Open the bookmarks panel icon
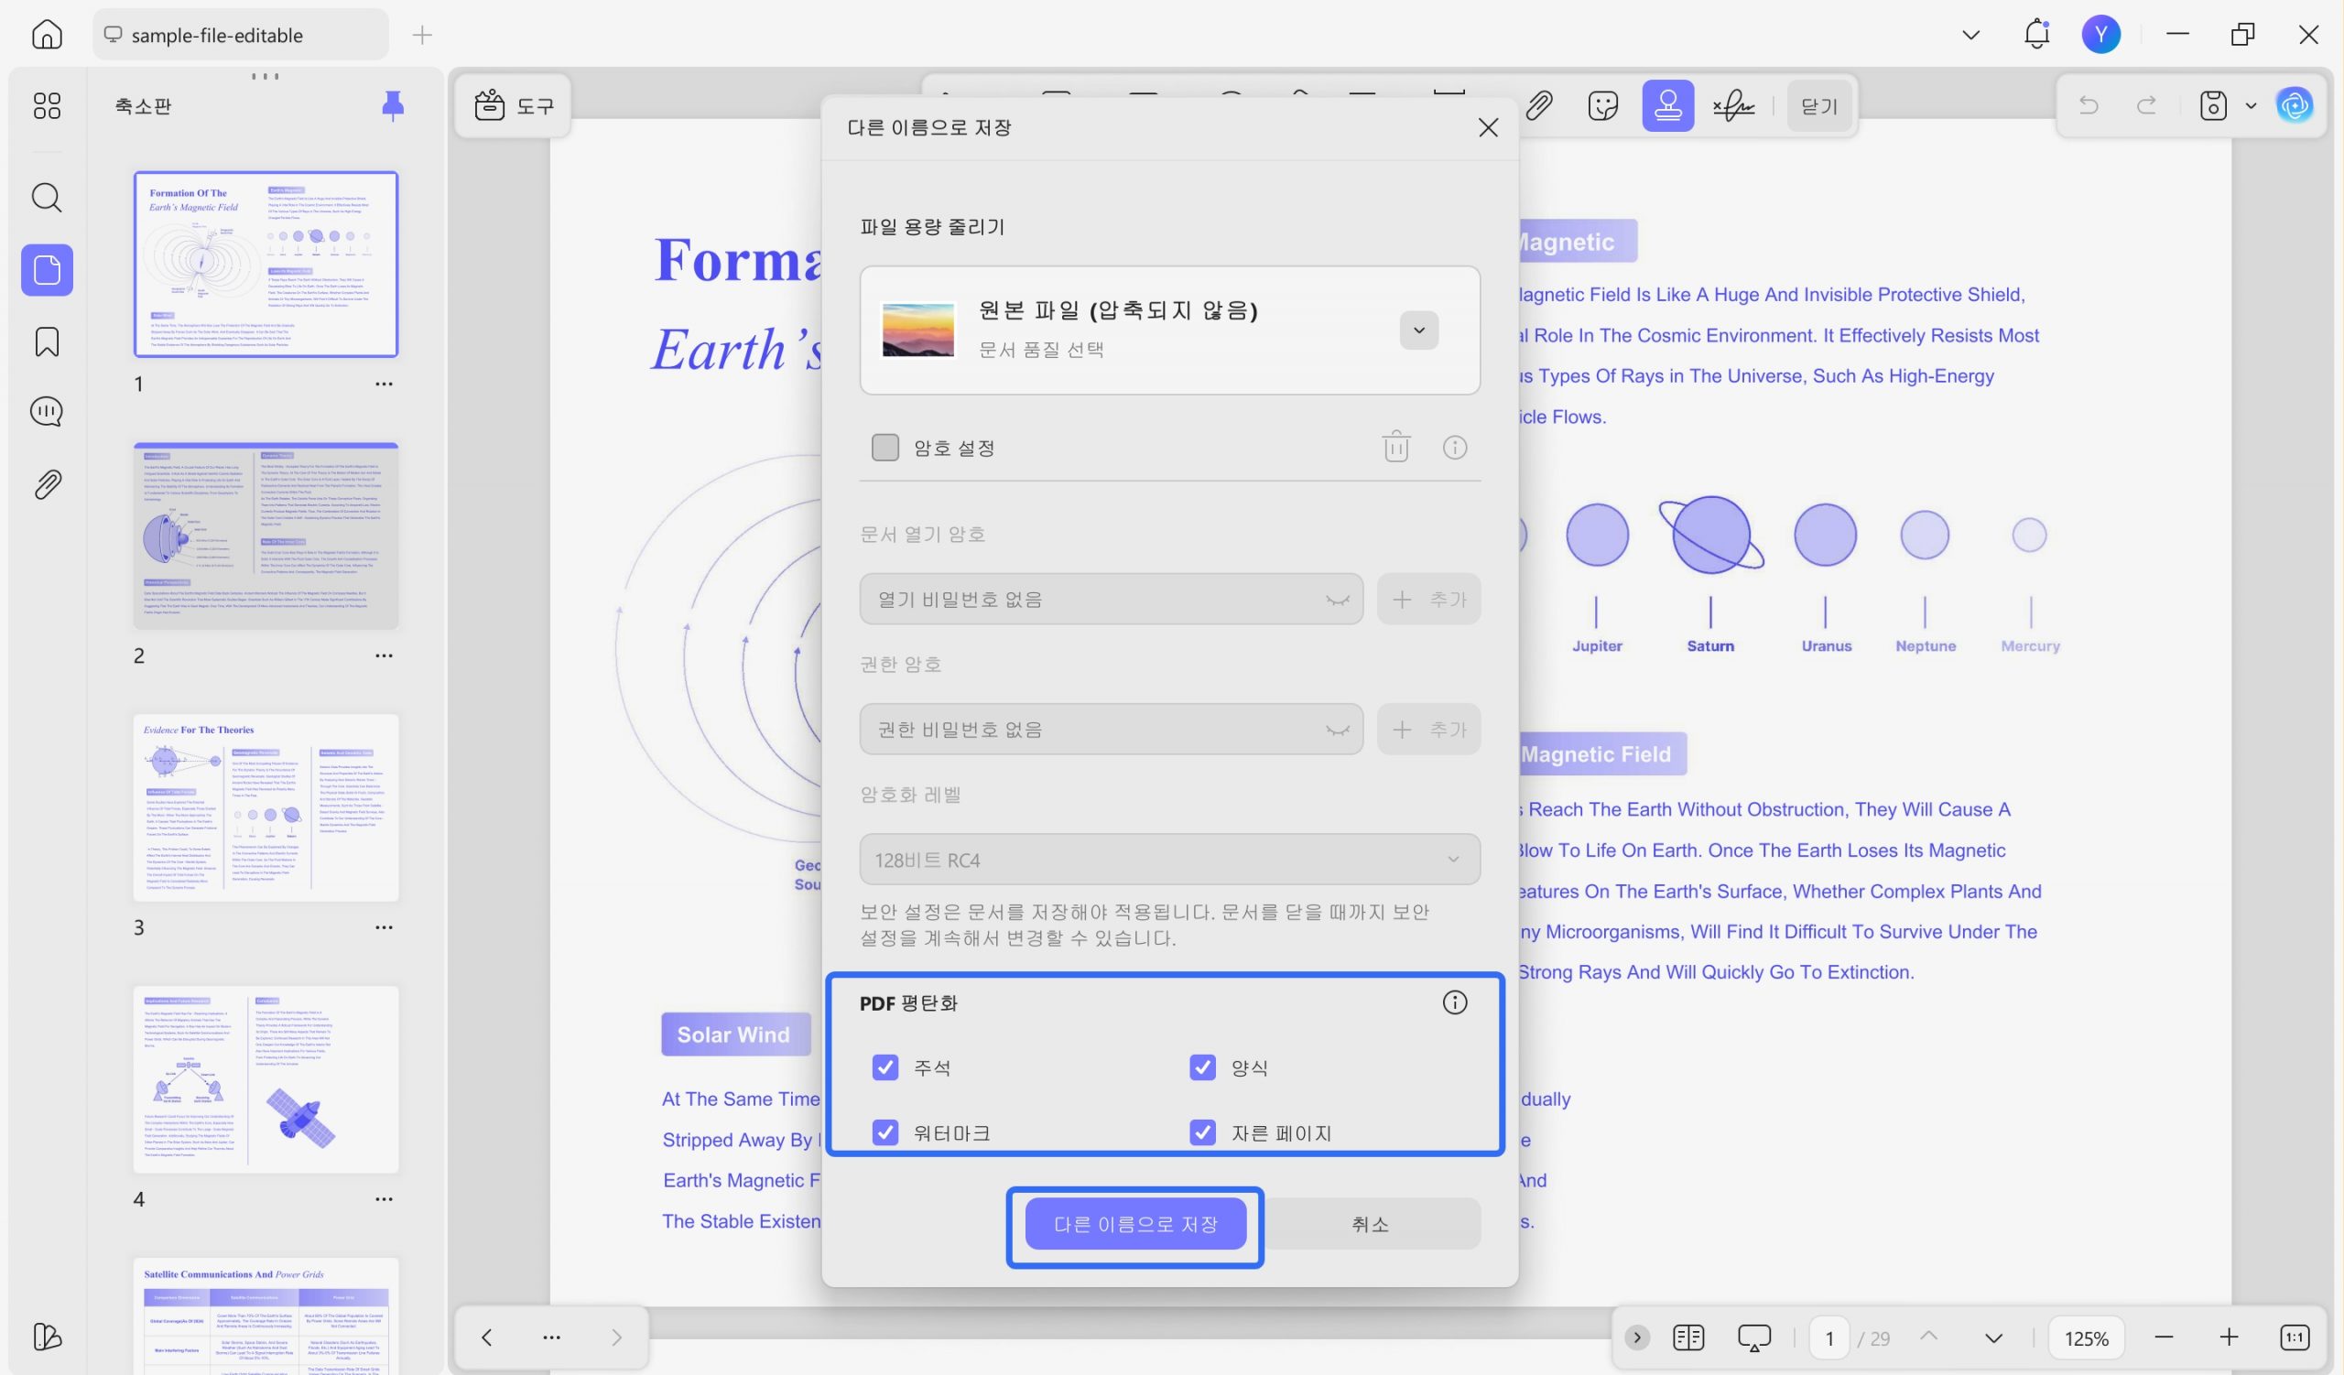Viewport: 2344px width, 1375px height. (x=47, y=342)
